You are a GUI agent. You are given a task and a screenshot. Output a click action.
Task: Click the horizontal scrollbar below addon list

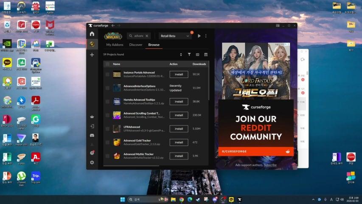point(131,166)
